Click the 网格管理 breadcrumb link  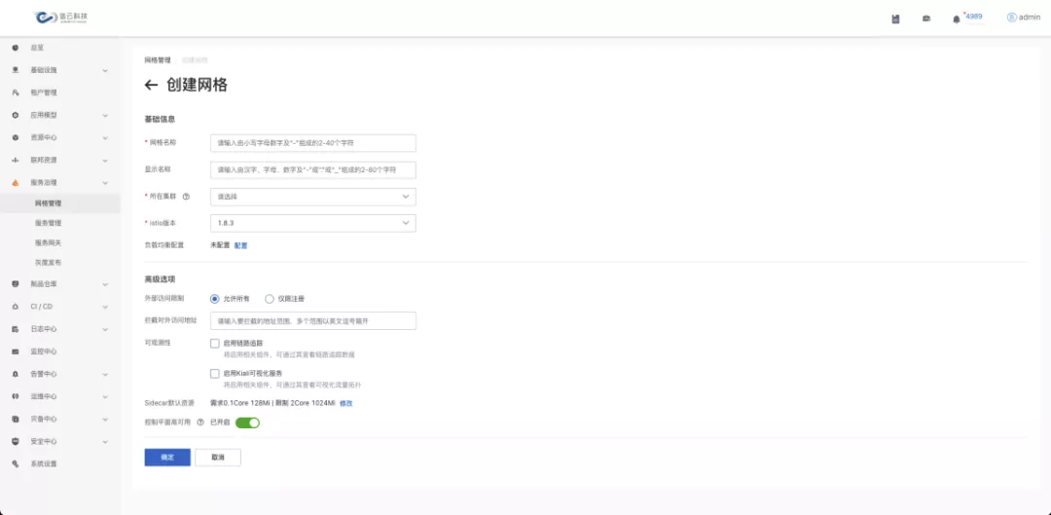click(x=158, y=59)
